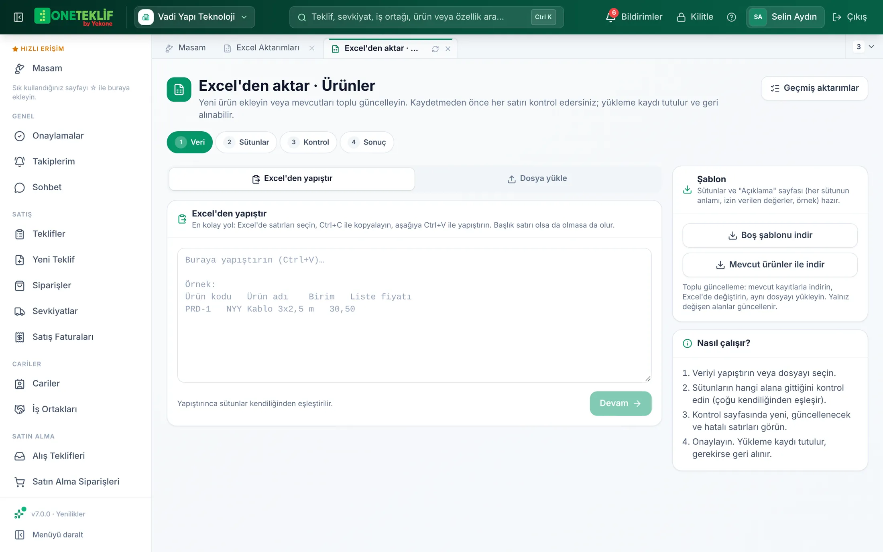Click the Devam continue button

tap(621, 403)
